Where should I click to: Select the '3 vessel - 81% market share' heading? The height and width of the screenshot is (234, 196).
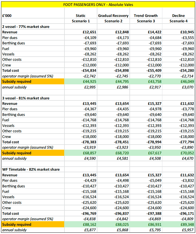coord(26,98)
